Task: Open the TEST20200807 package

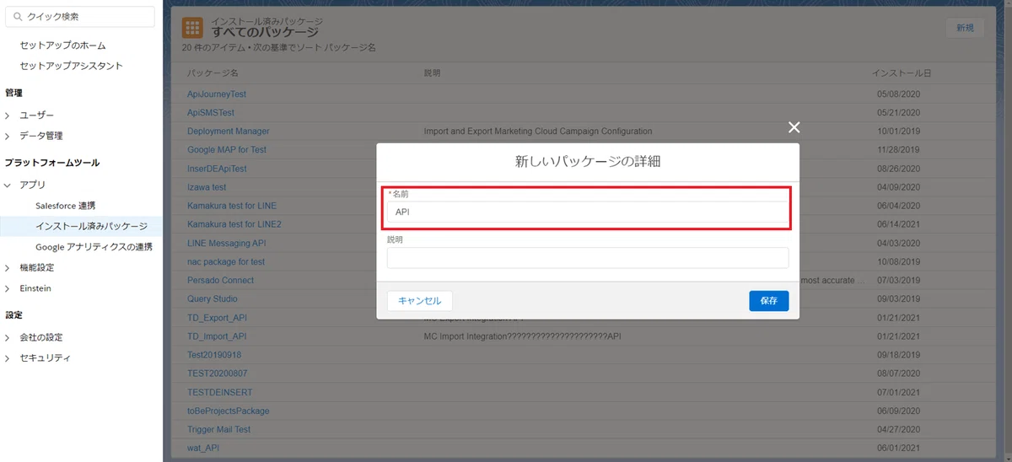Action: coord(217,373)
